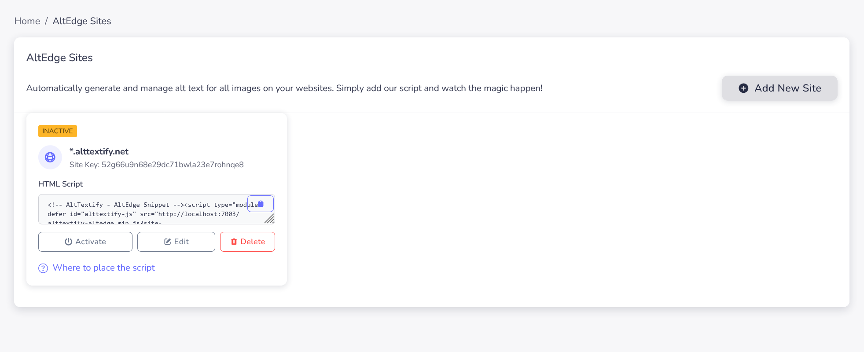864x352 pixels.
Task: Delete the alttextify.net site
Action: click(x=247, y=242)
